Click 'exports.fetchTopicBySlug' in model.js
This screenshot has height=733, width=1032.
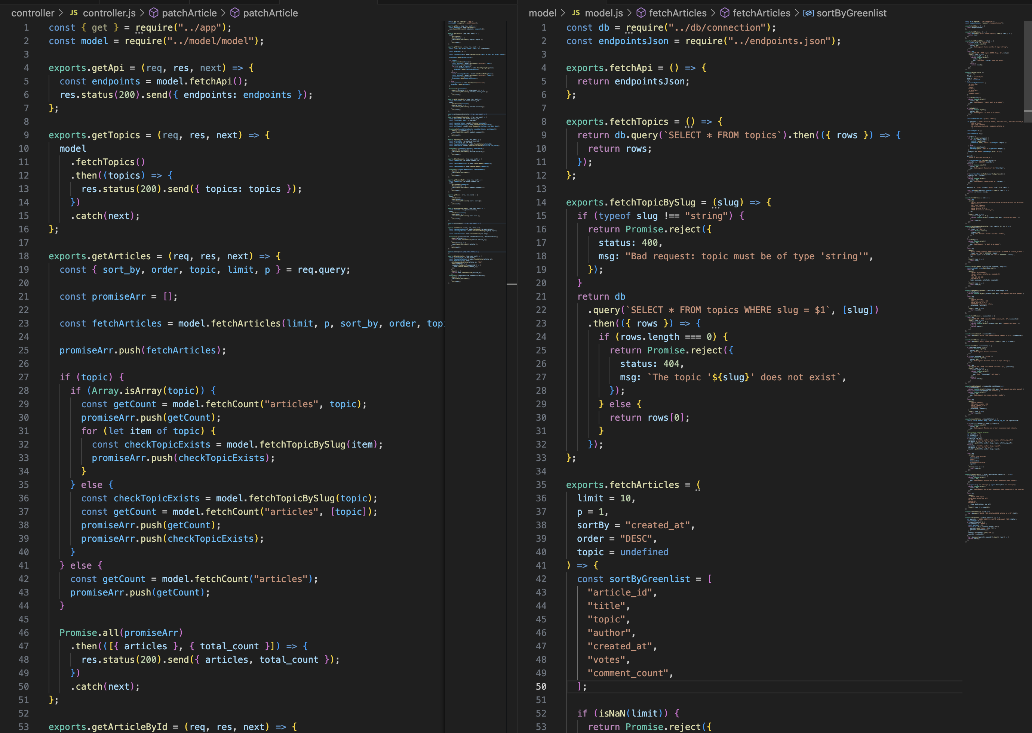[631, 202]
